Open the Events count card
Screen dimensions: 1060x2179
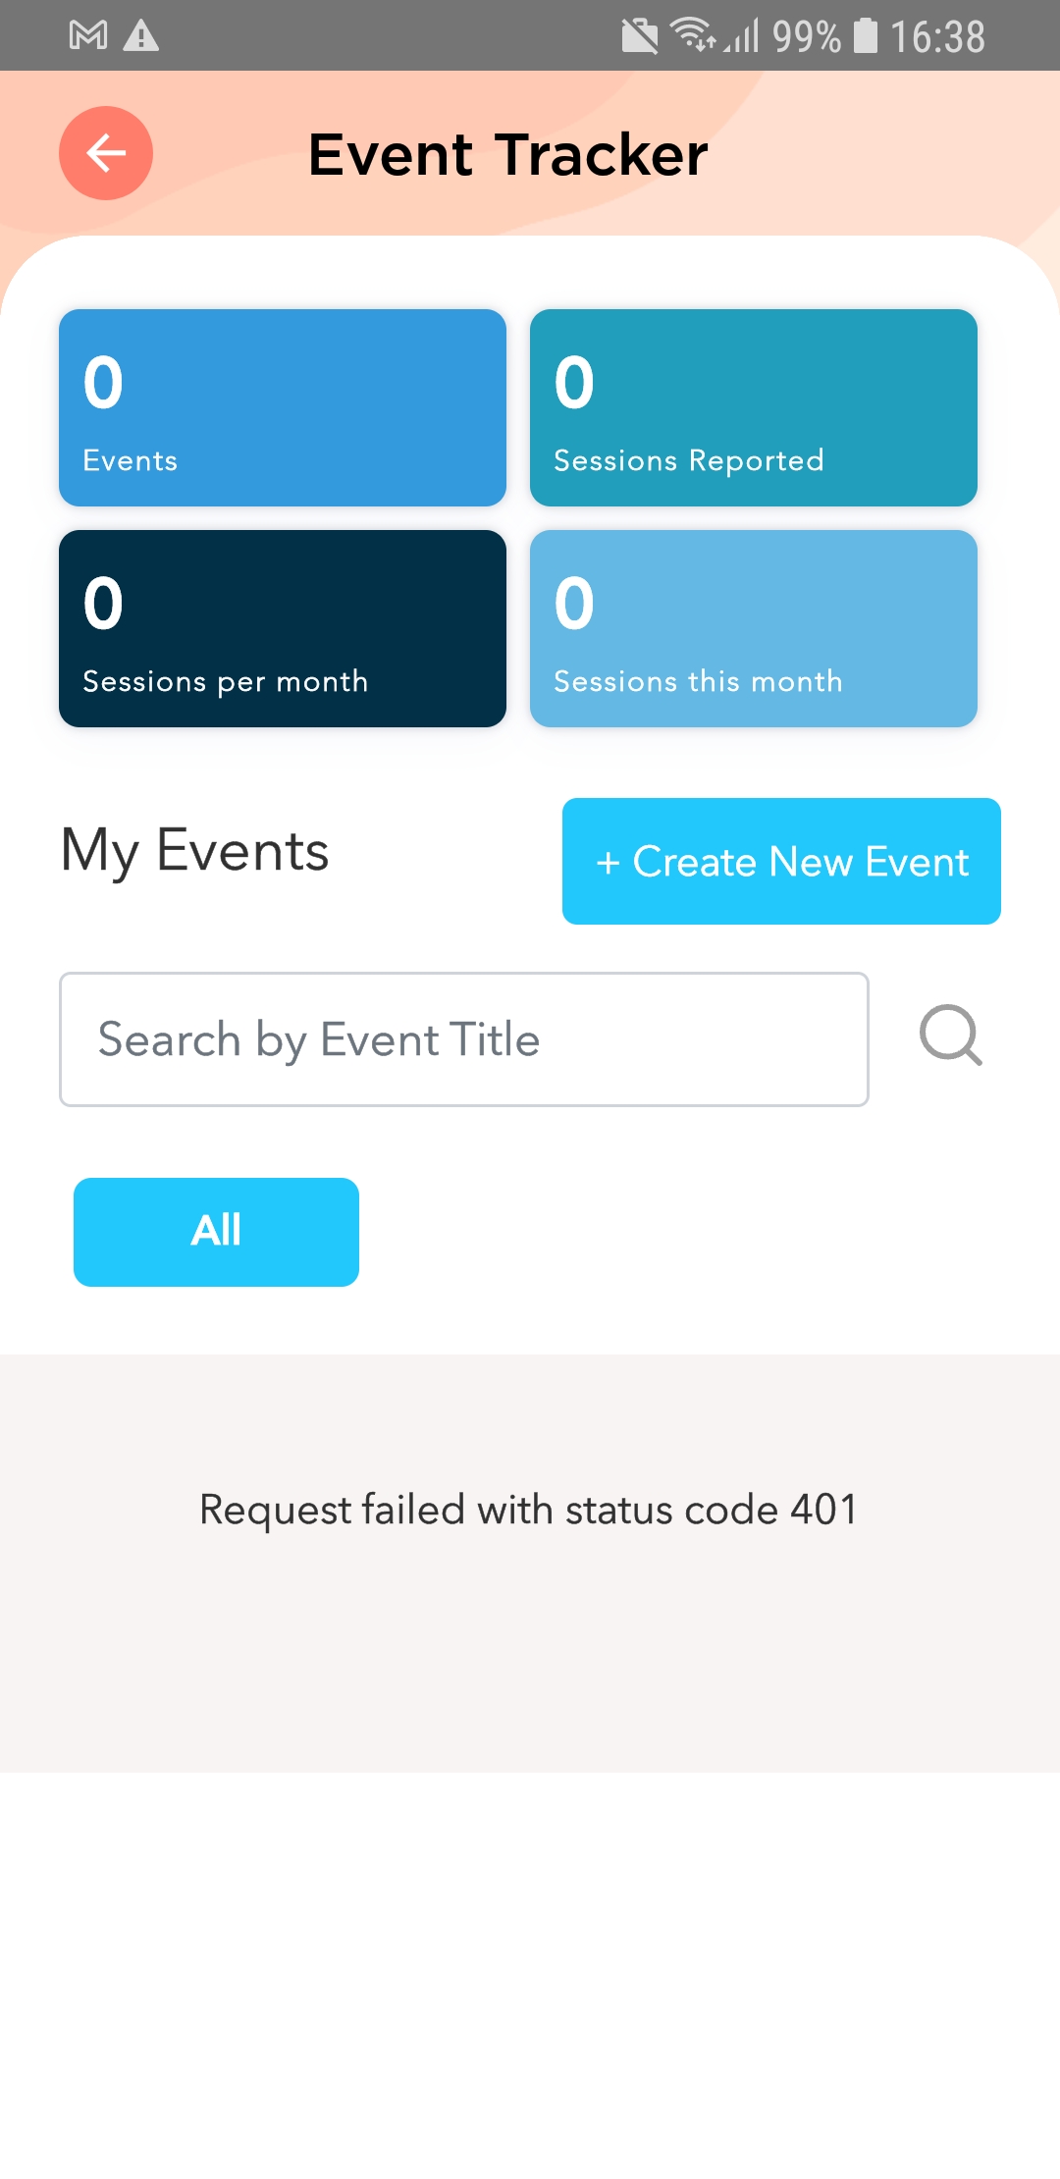(283, 408)
